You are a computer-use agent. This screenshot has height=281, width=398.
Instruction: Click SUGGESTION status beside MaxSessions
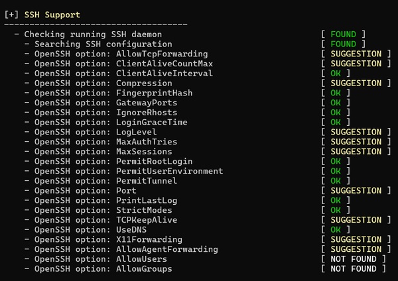pos(356,151)
